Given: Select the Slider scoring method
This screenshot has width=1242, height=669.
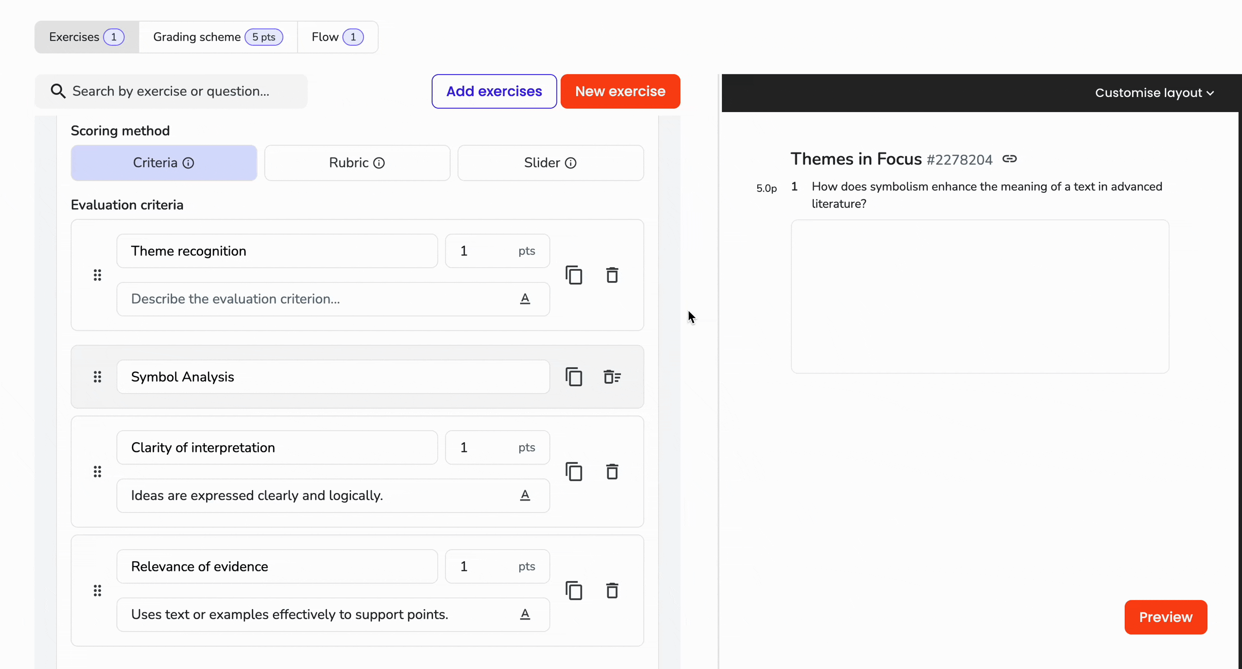Looking at the screenshot, I should [x=551, y=163].
